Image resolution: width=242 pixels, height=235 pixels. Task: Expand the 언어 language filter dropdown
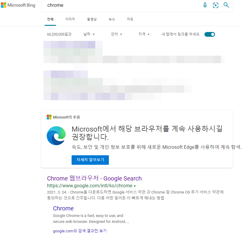point(117,34)
